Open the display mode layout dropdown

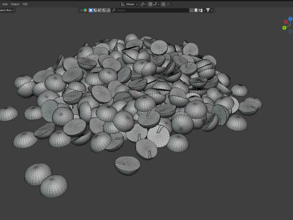coord(201,10)
